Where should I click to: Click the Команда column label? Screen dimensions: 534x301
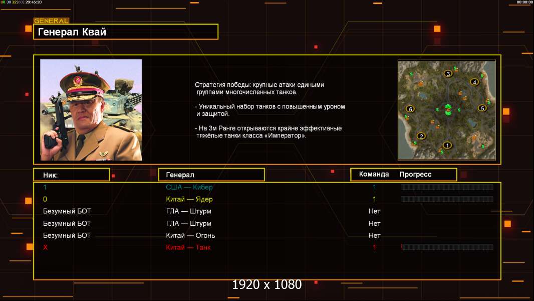374,174
